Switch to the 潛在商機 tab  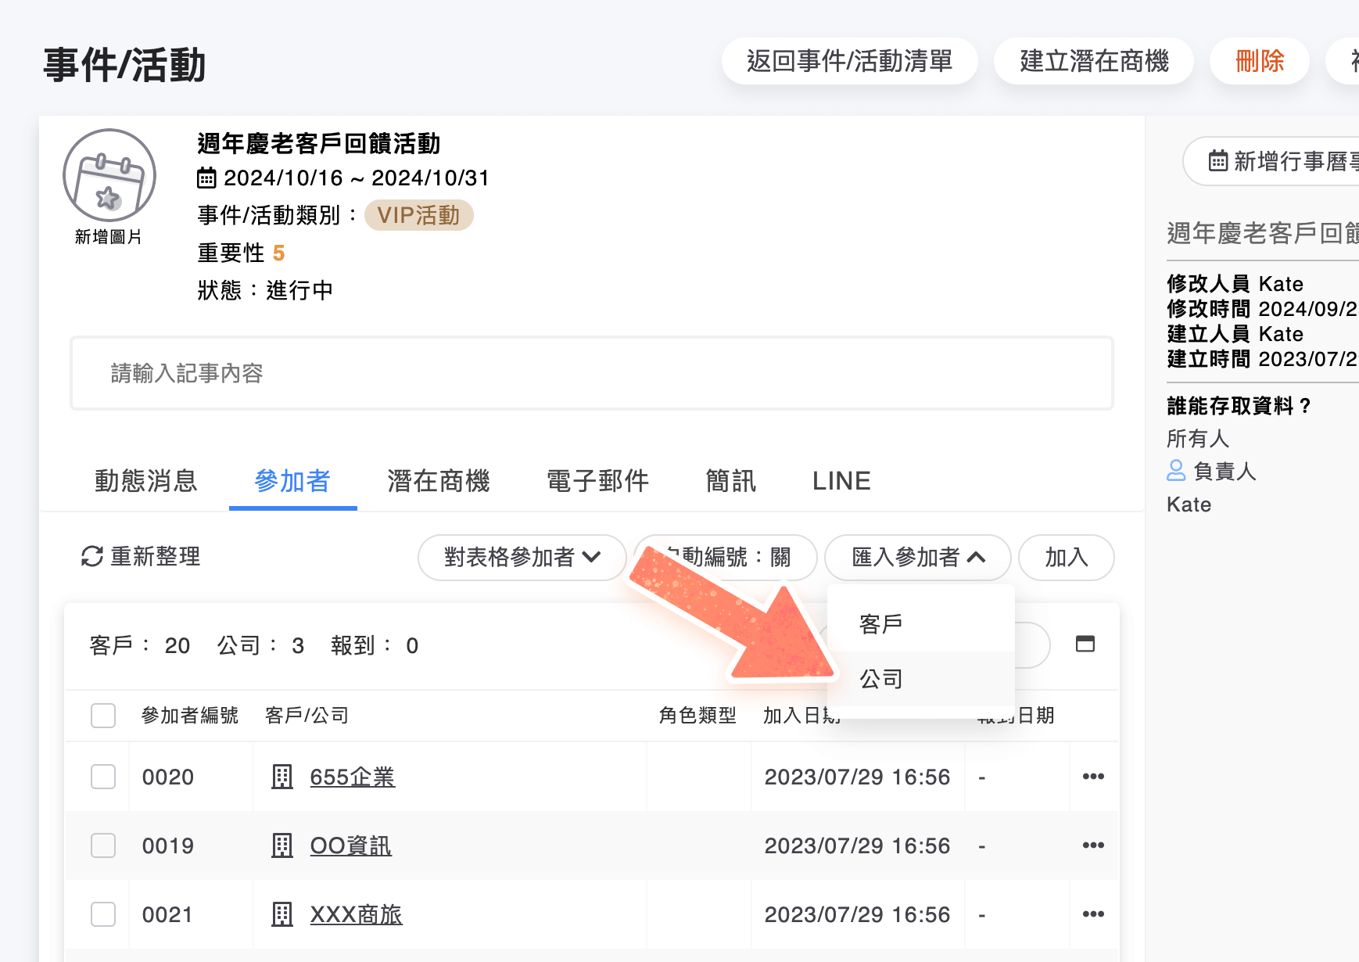(x=439, y=481)
